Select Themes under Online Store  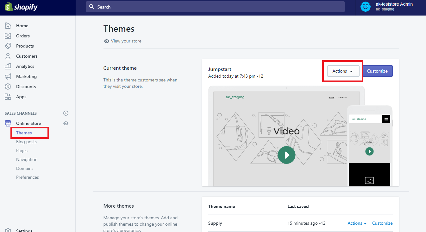(x=24, y=133)
